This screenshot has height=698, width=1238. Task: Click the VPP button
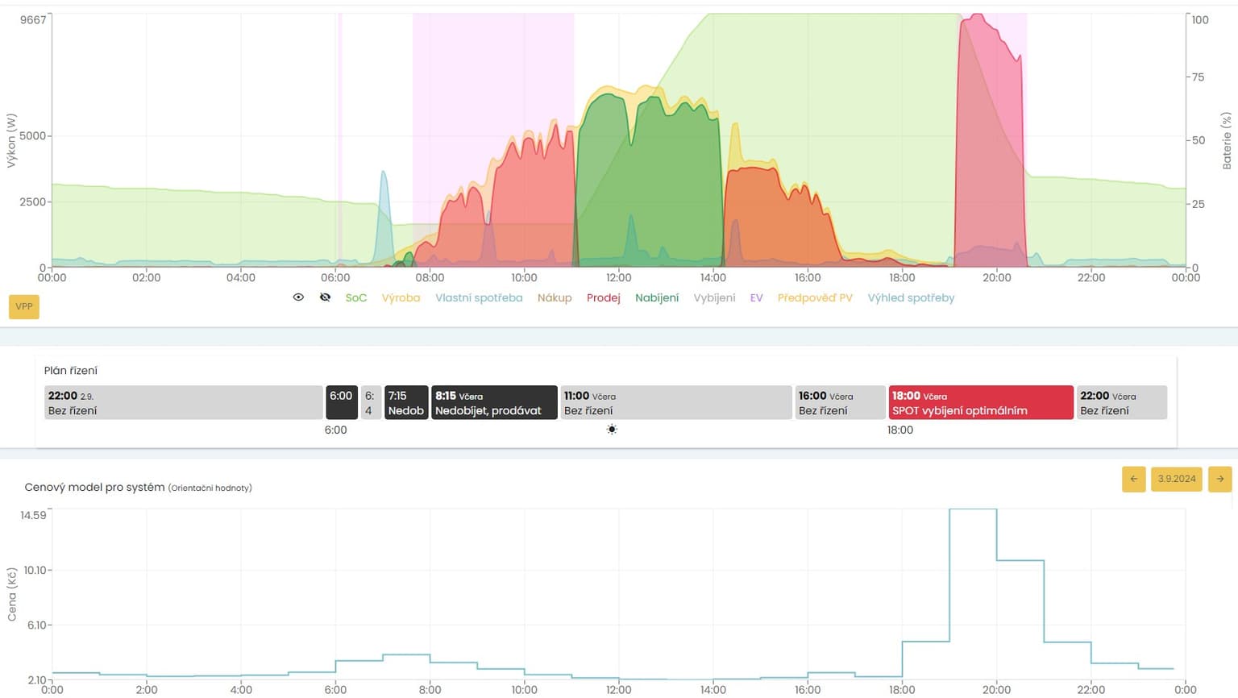(x=24, y=306)
